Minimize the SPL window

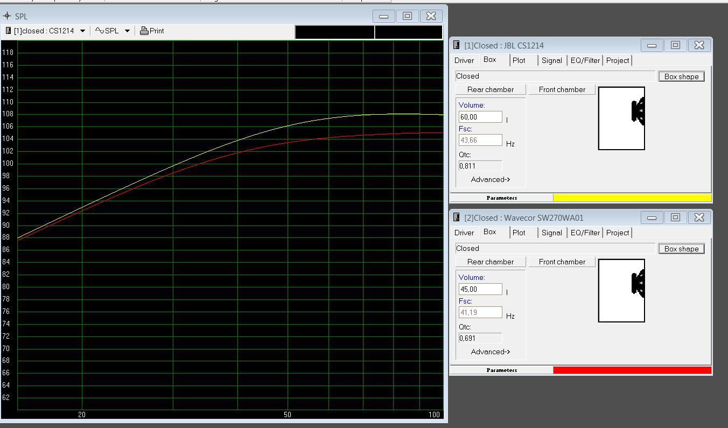[383, 16]
